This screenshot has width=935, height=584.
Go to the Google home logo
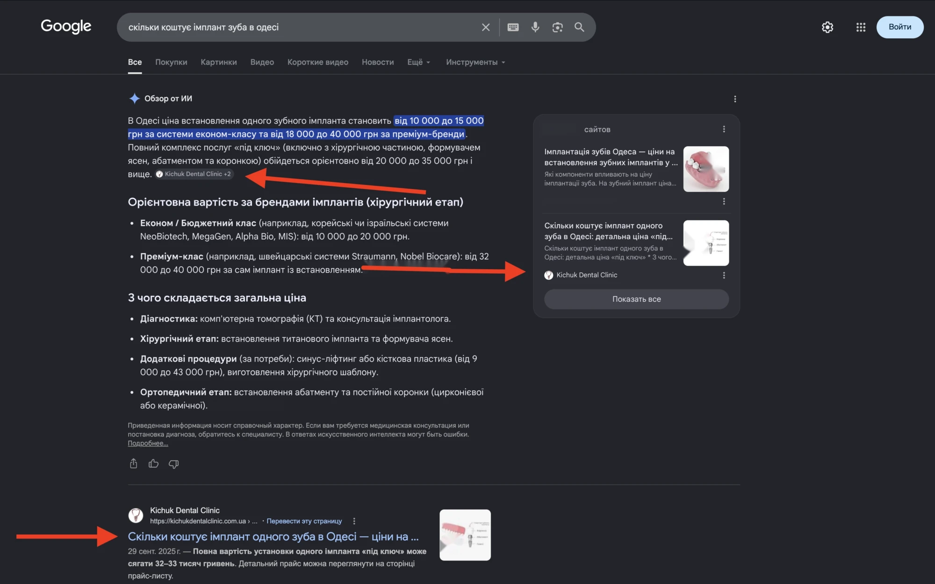[66, 26]
